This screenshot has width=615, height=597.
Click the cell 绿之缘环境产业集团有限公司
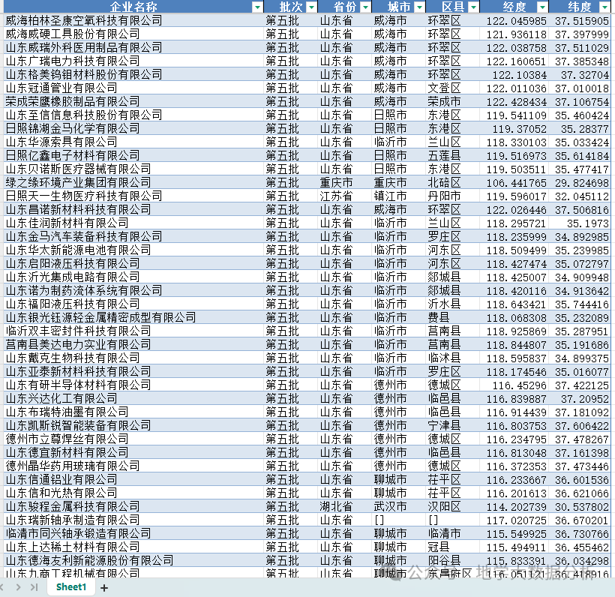pos(133,182)
